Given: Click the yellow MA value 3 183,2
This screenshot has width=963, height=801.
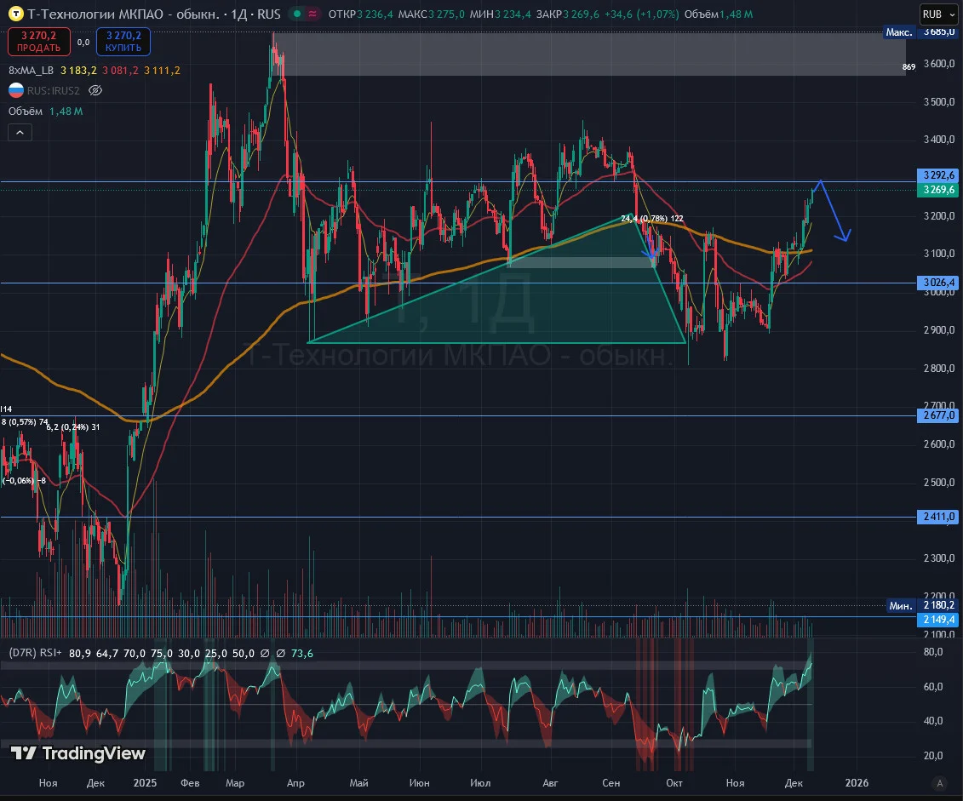Looking at the screenshot, I should (78, 71).
